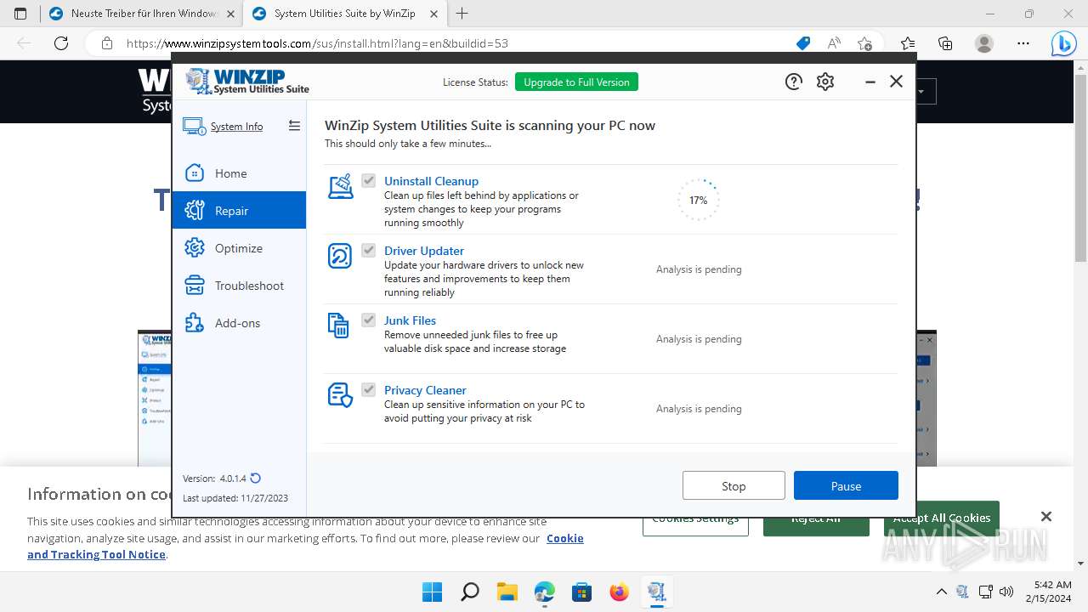Viewport: 1088px width, 612px height.
Task: Open taskbar Search
Action: tap(469, 592)
